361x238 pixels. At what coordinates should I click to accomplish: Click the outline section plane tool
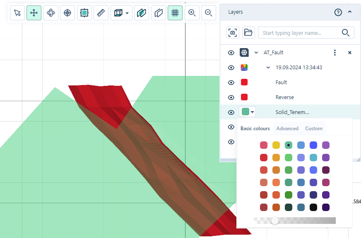[x=159, y=13]
